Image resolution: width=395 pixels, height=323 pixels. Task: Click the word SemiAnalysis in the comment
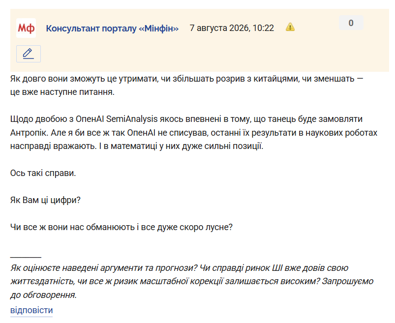coord(132,119)
